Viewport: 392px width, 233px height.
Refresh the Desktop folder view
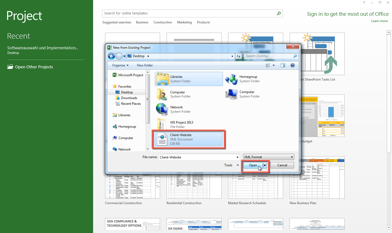click(238, 56)
